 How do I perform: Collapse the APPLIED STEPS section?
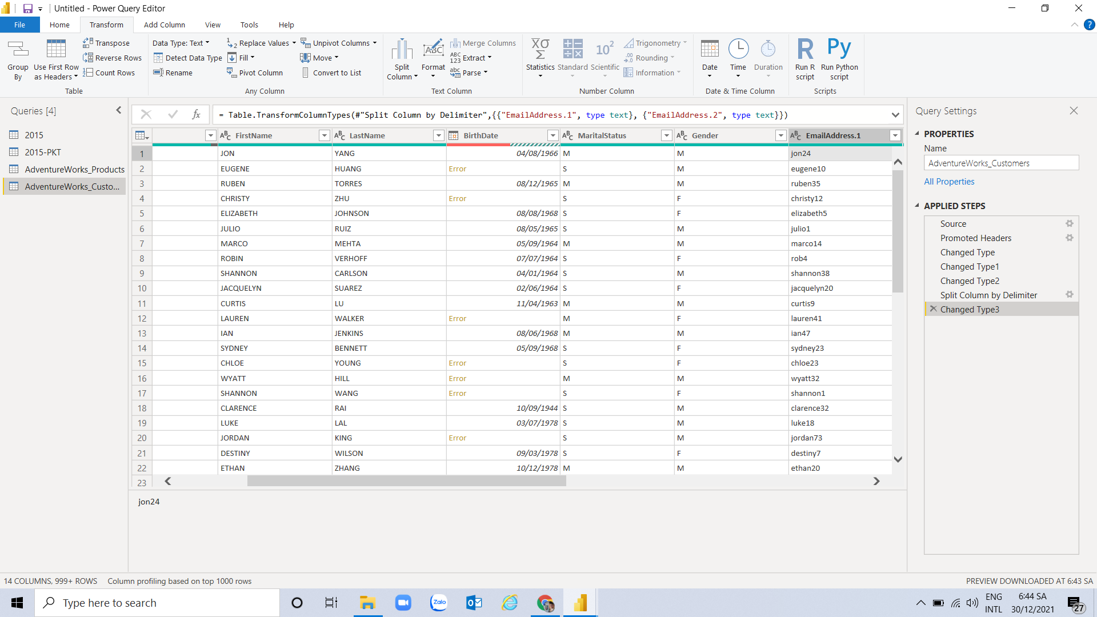[x=917, y=206]
